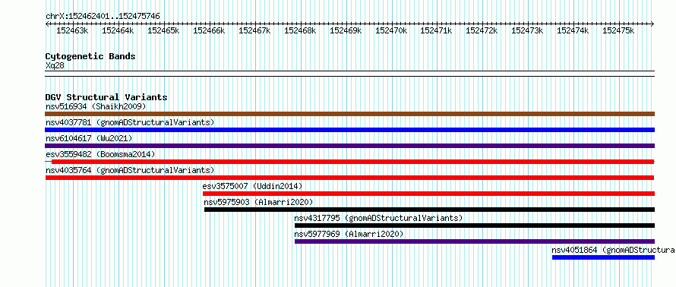Click the purple nsv6104617 variant bar

pyautogui.click(x=349, y=146)
